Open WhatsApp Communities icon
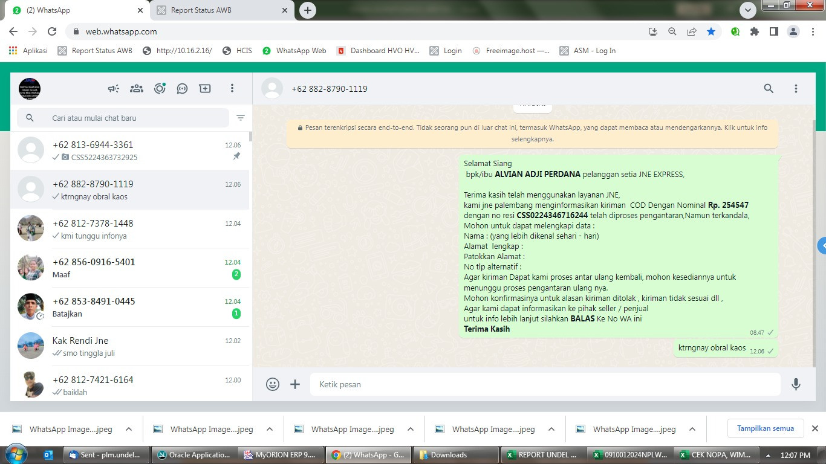Screen dimensions: 826x464 pos(137,89)
